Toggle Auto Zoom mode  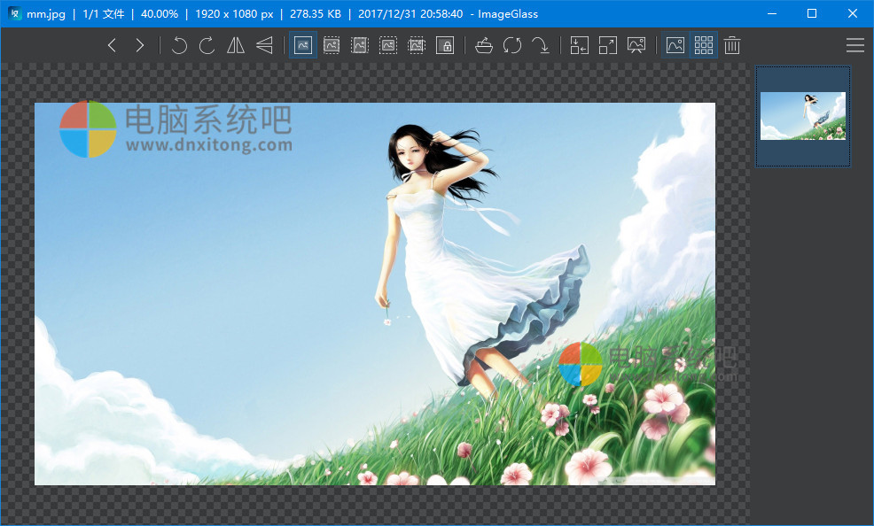pyautogui.click(x=302, y=44)
